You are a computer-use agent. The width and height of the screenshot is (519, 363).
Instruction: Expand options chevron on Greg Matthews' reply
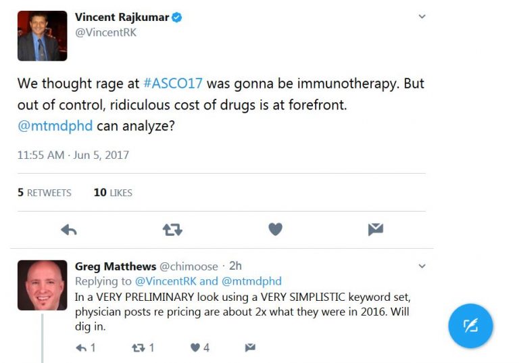422,266
